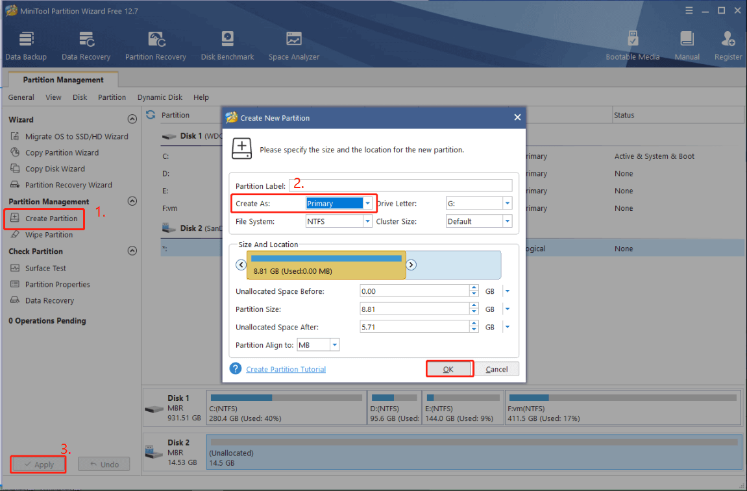Change unit for Unallocated Space Before
Screen dimensions: 747x491
coord(508,291)
